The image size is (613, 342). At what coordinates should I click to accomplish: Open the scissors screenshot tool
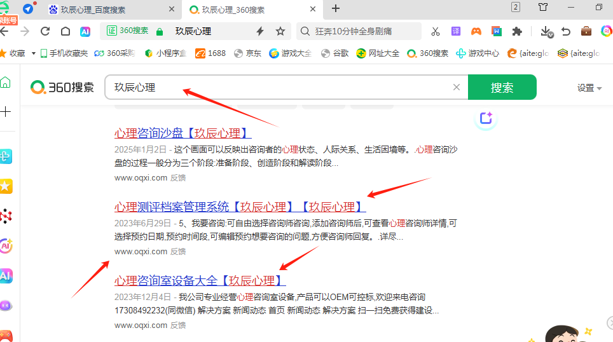point(435,31)
